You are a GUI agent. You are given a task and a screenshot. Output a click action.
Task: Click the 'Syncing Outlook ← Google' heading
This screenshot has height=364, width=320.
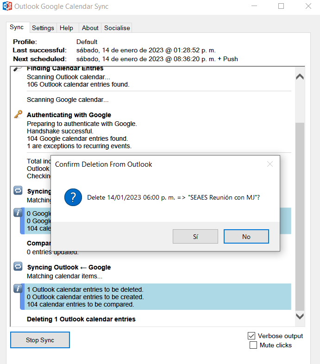tap(69, 267)
